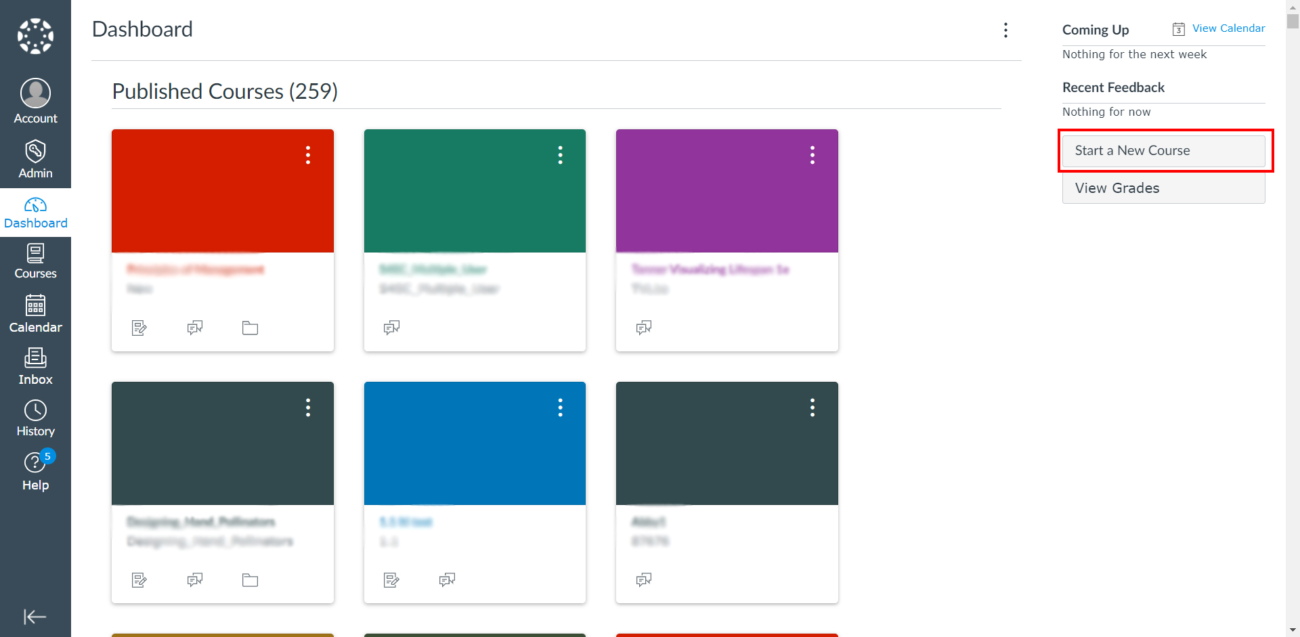Viewport: 1300px width, 637px height.
Task: Open Files folder icon on red course card
Action: 251,328
